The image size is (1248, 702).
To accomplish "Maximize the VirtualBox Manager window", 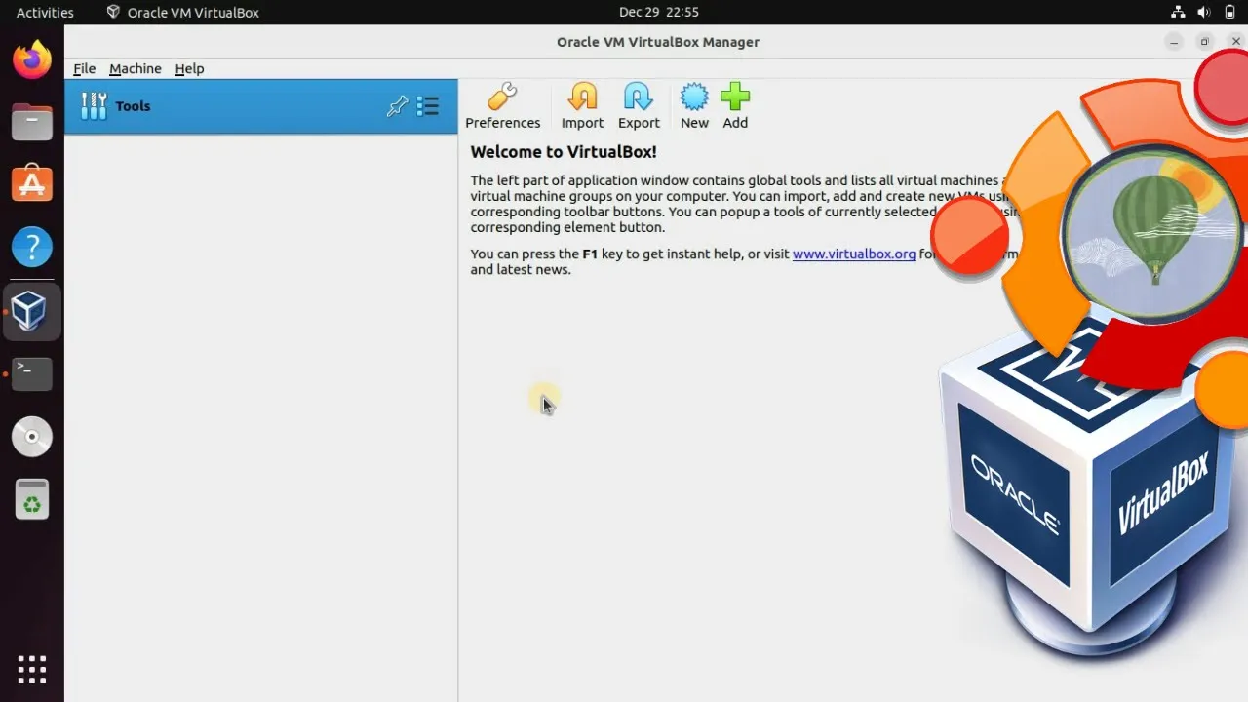I will [x=1205, y=42].
